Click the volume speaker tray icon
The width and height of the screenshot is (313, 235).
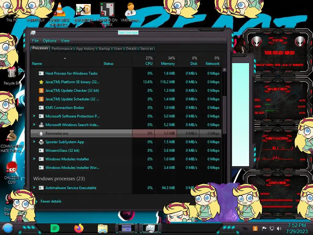tap(279, 228)
